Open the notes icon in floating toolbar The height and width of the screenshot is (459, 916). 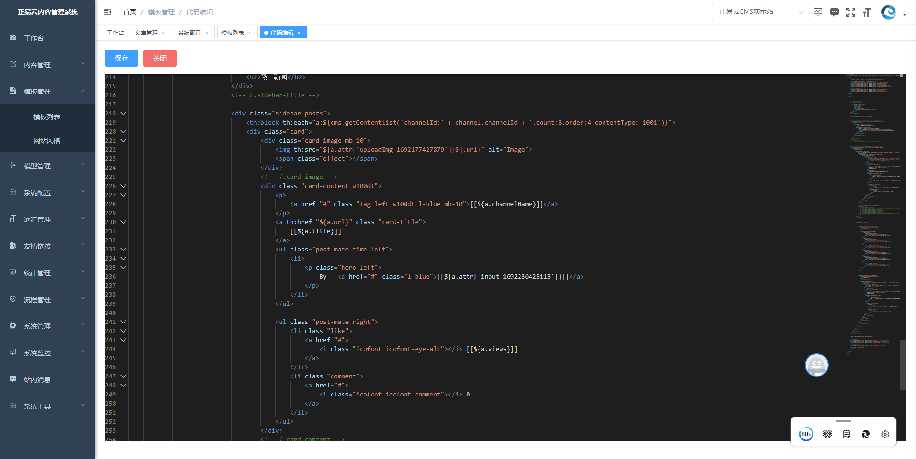[846, 434]
